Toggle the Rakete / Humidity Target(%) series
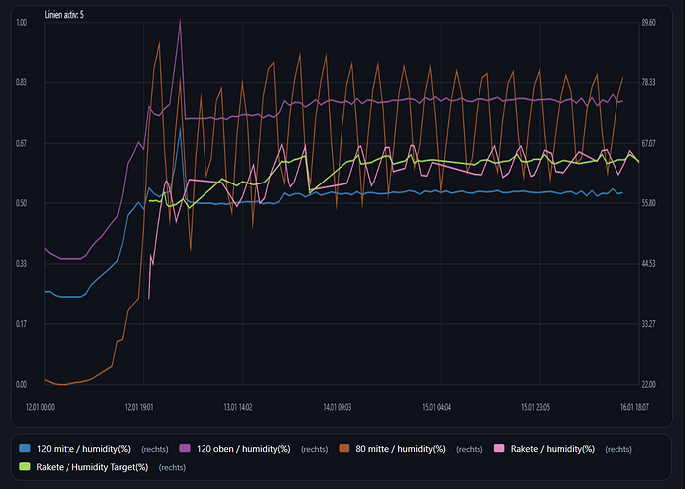The height and width of the screenshot is (489, 685). (x=92, y=467)
